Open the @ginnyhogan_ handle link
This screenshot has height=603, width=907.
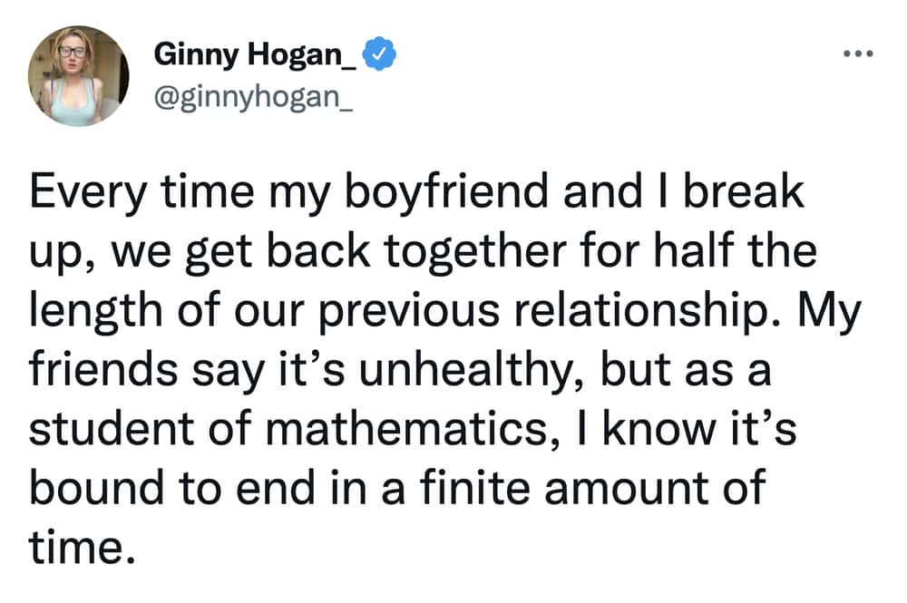coord(253,96)
